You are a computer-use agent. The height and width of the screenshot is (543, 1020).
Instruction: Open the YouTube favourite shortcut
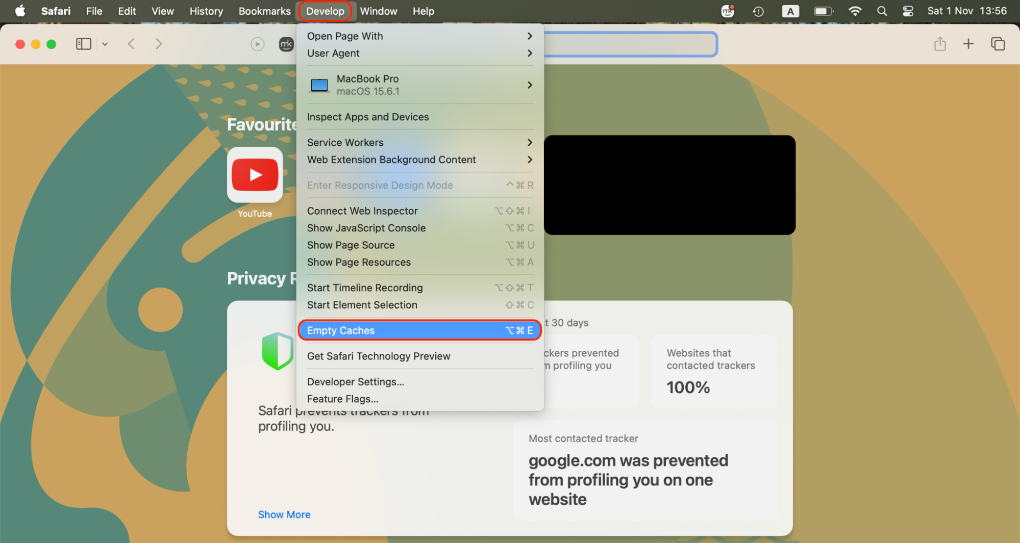pos(255,175)
